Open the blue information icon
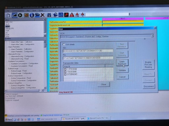Image resolution: width=169 pixels, height=126 pixels. click(32, 15)
